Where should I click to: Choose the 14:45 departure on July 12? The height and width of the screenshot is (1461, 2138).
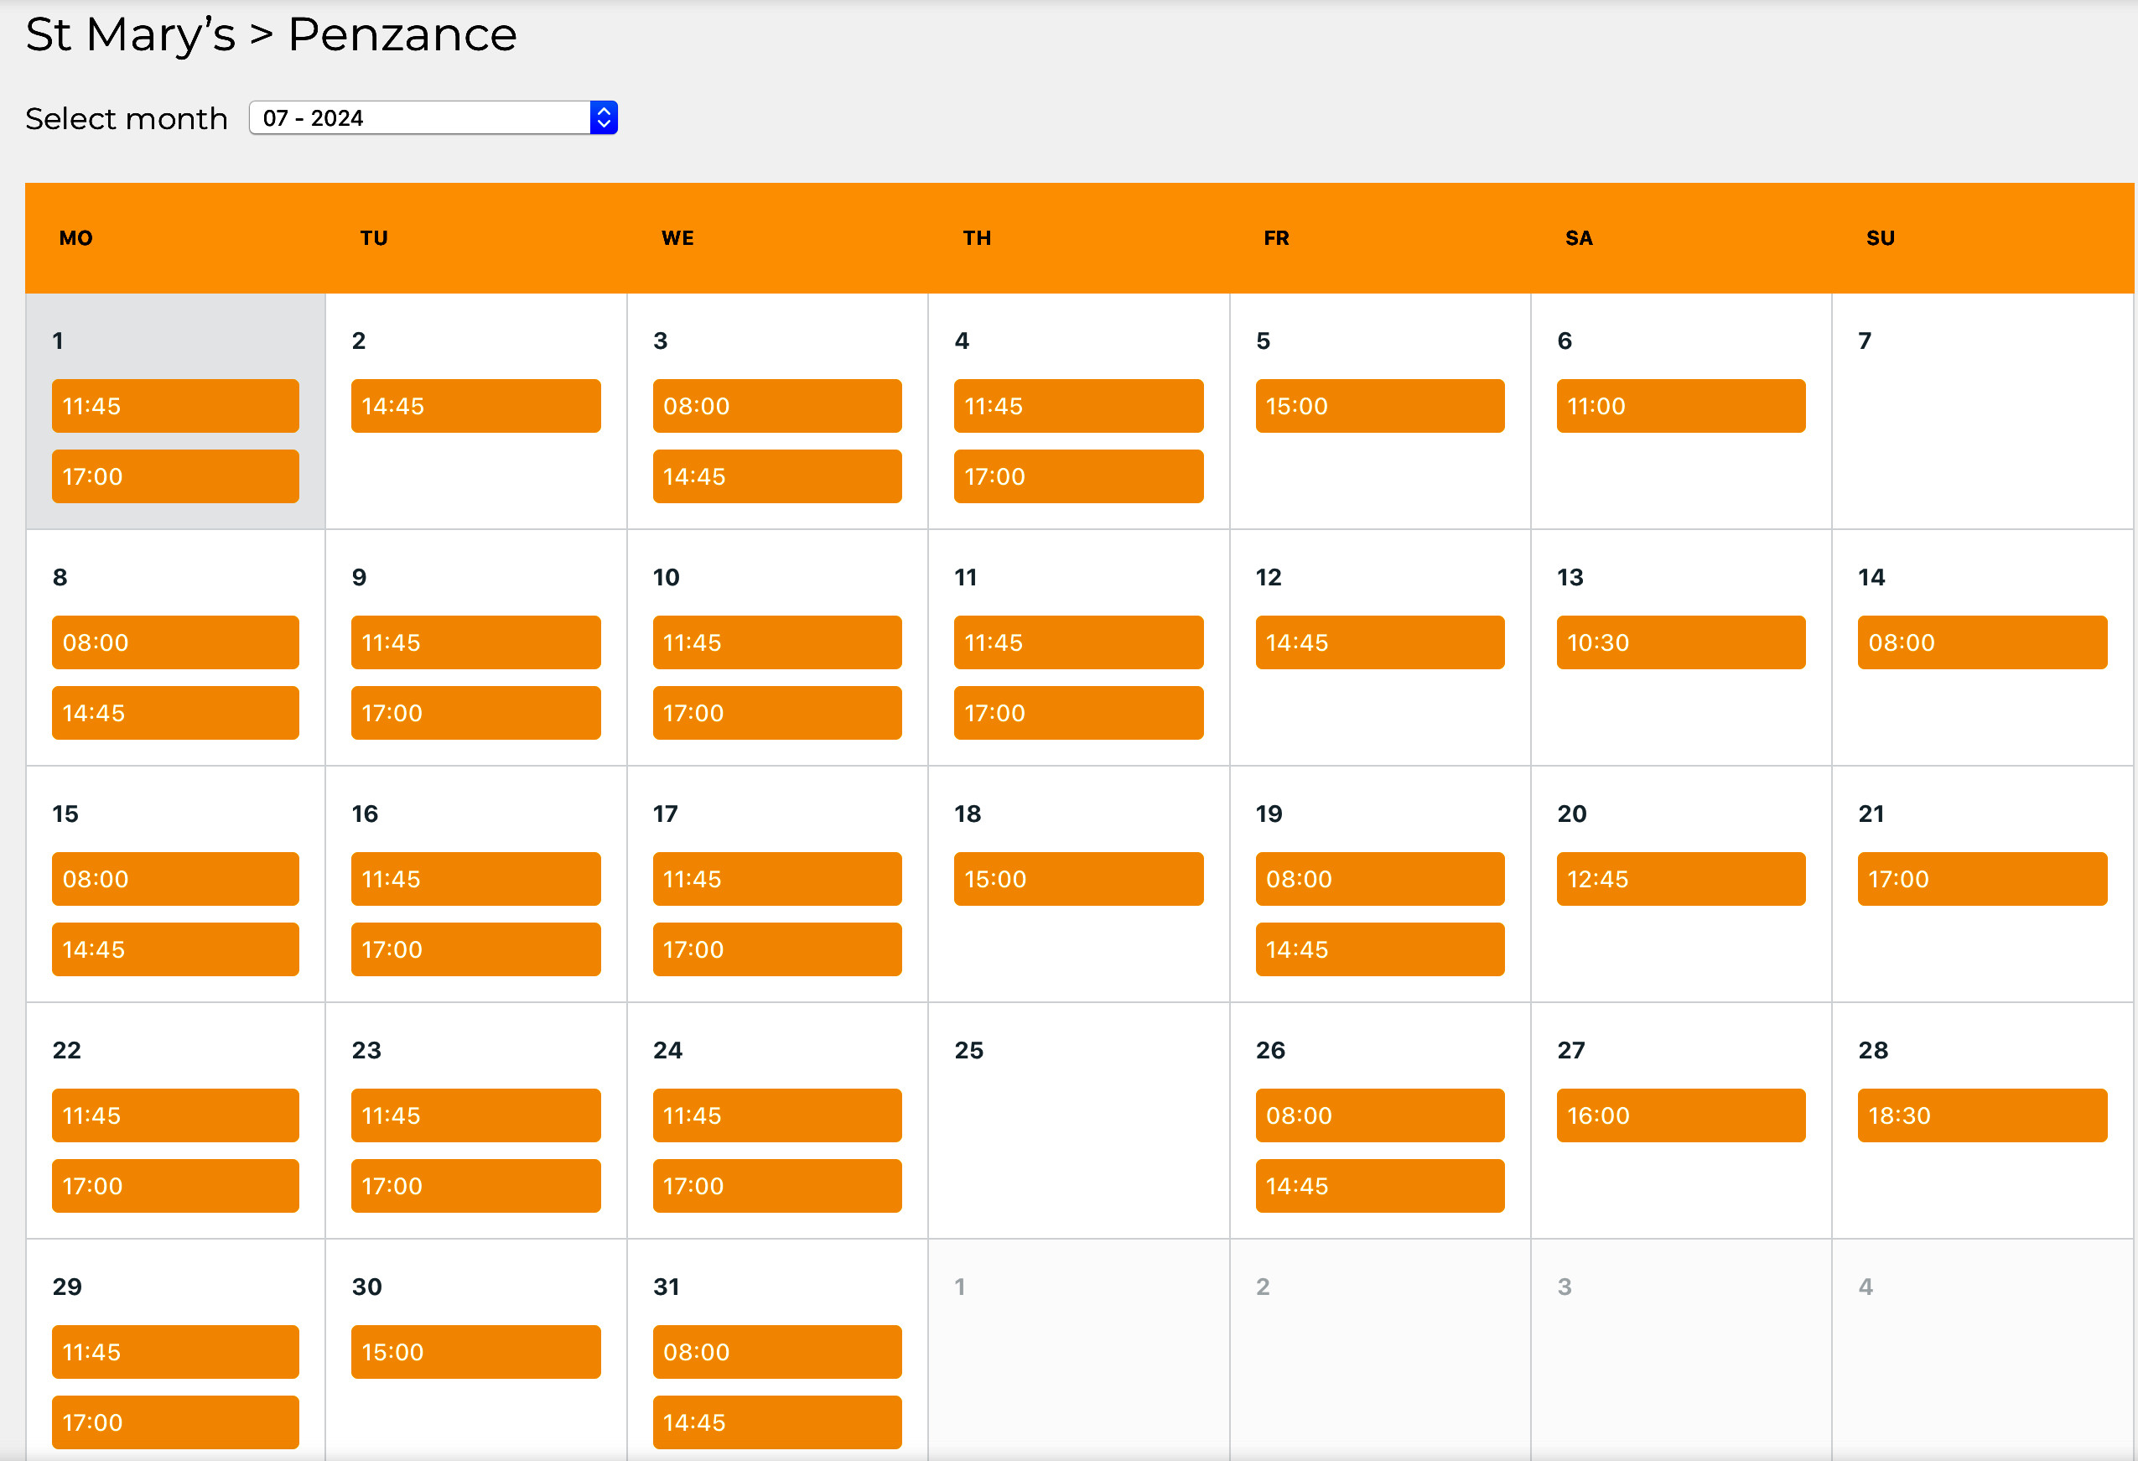point(1379,642)
